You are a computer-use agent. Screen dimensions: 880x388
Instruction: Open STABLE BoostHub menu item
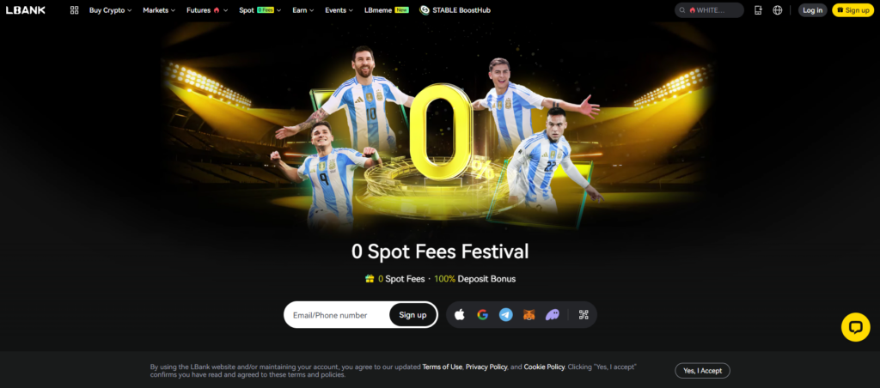(x=455, y=10)
